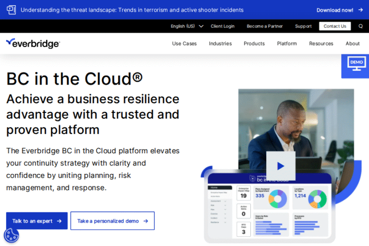Select Platform in the navigation bar
Viewport: 369px width, 246px height.
287,43
